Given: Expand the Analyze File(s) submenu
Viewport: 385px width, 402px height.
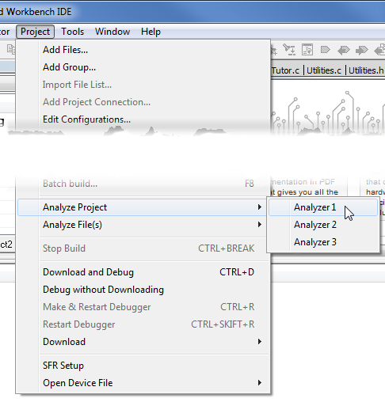Looking at the screenshot, I should point(143,225).
